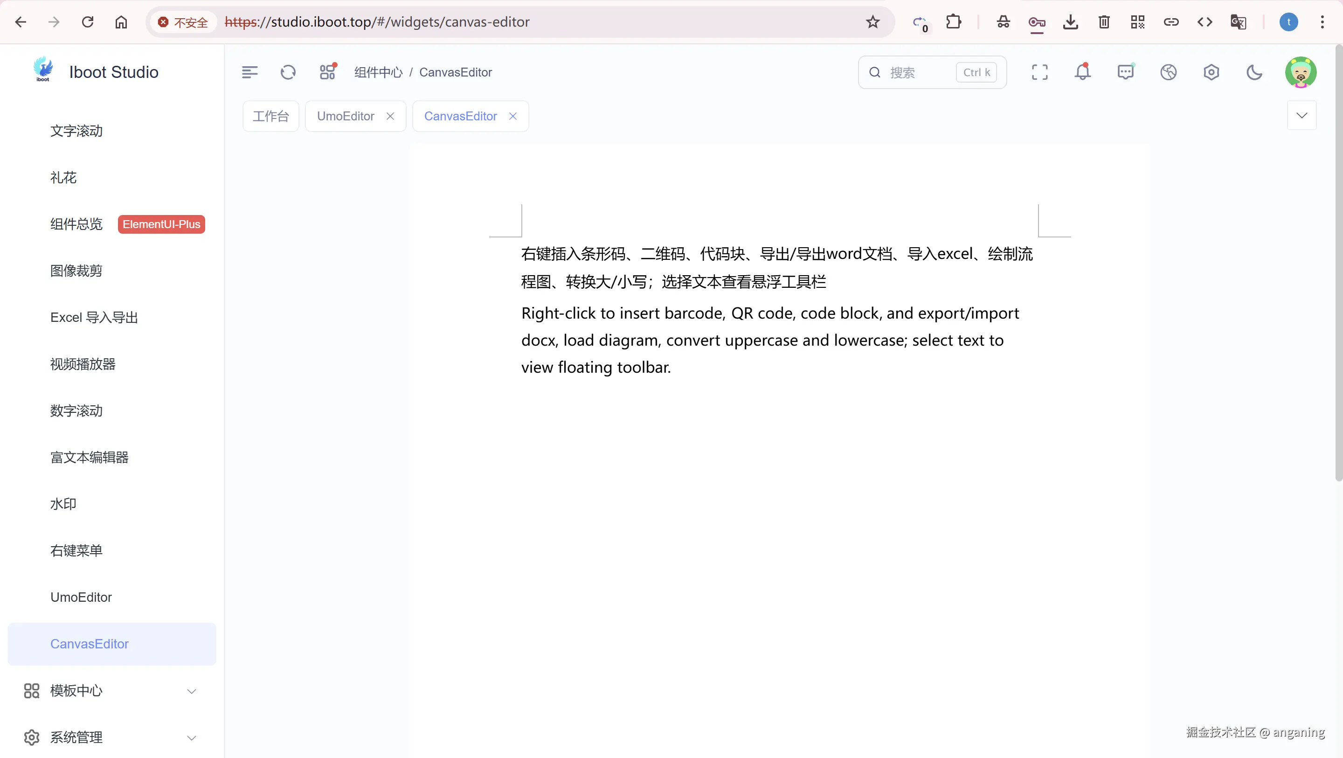
Task: Click the globe language icon
Action: point(1168,72)
